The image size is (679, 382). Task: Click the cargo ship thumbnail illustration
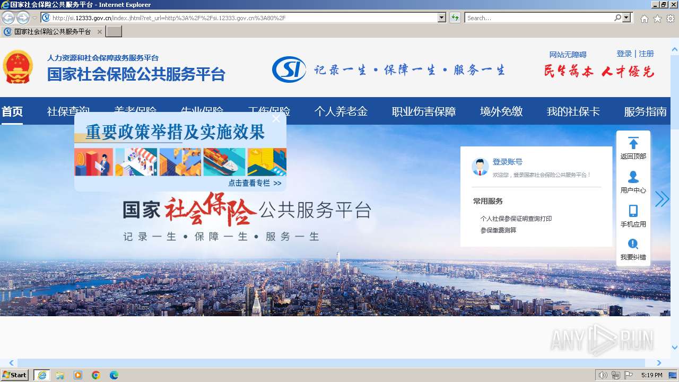(224, 162)
